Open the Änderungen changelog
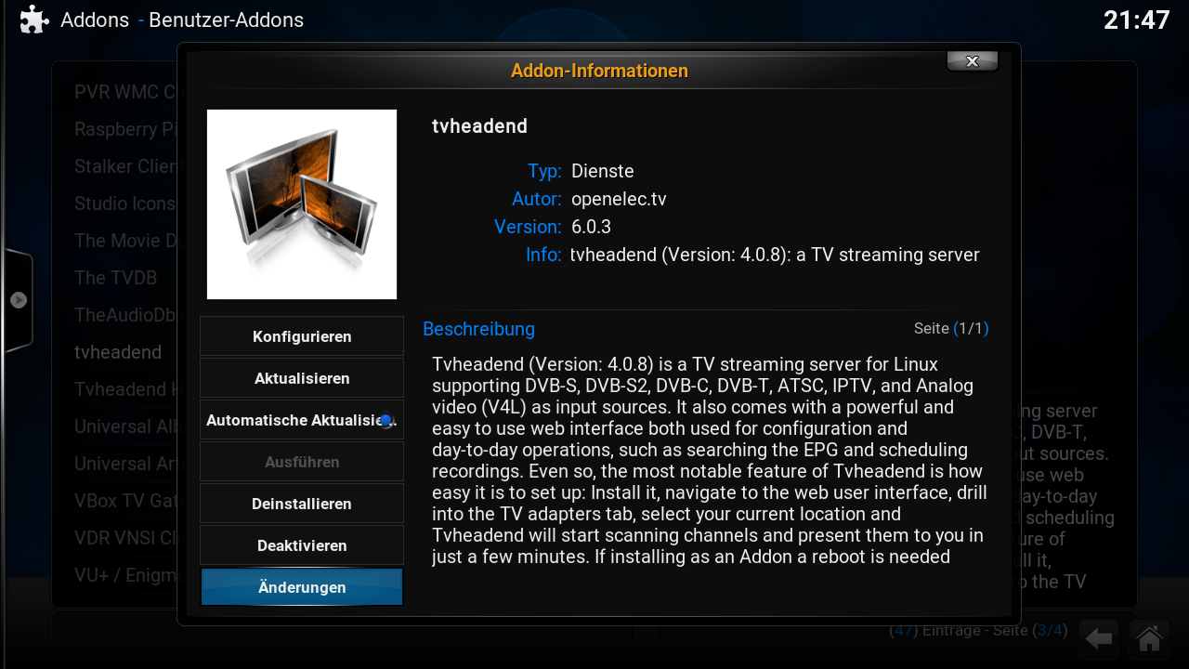 tap(302, 587)
